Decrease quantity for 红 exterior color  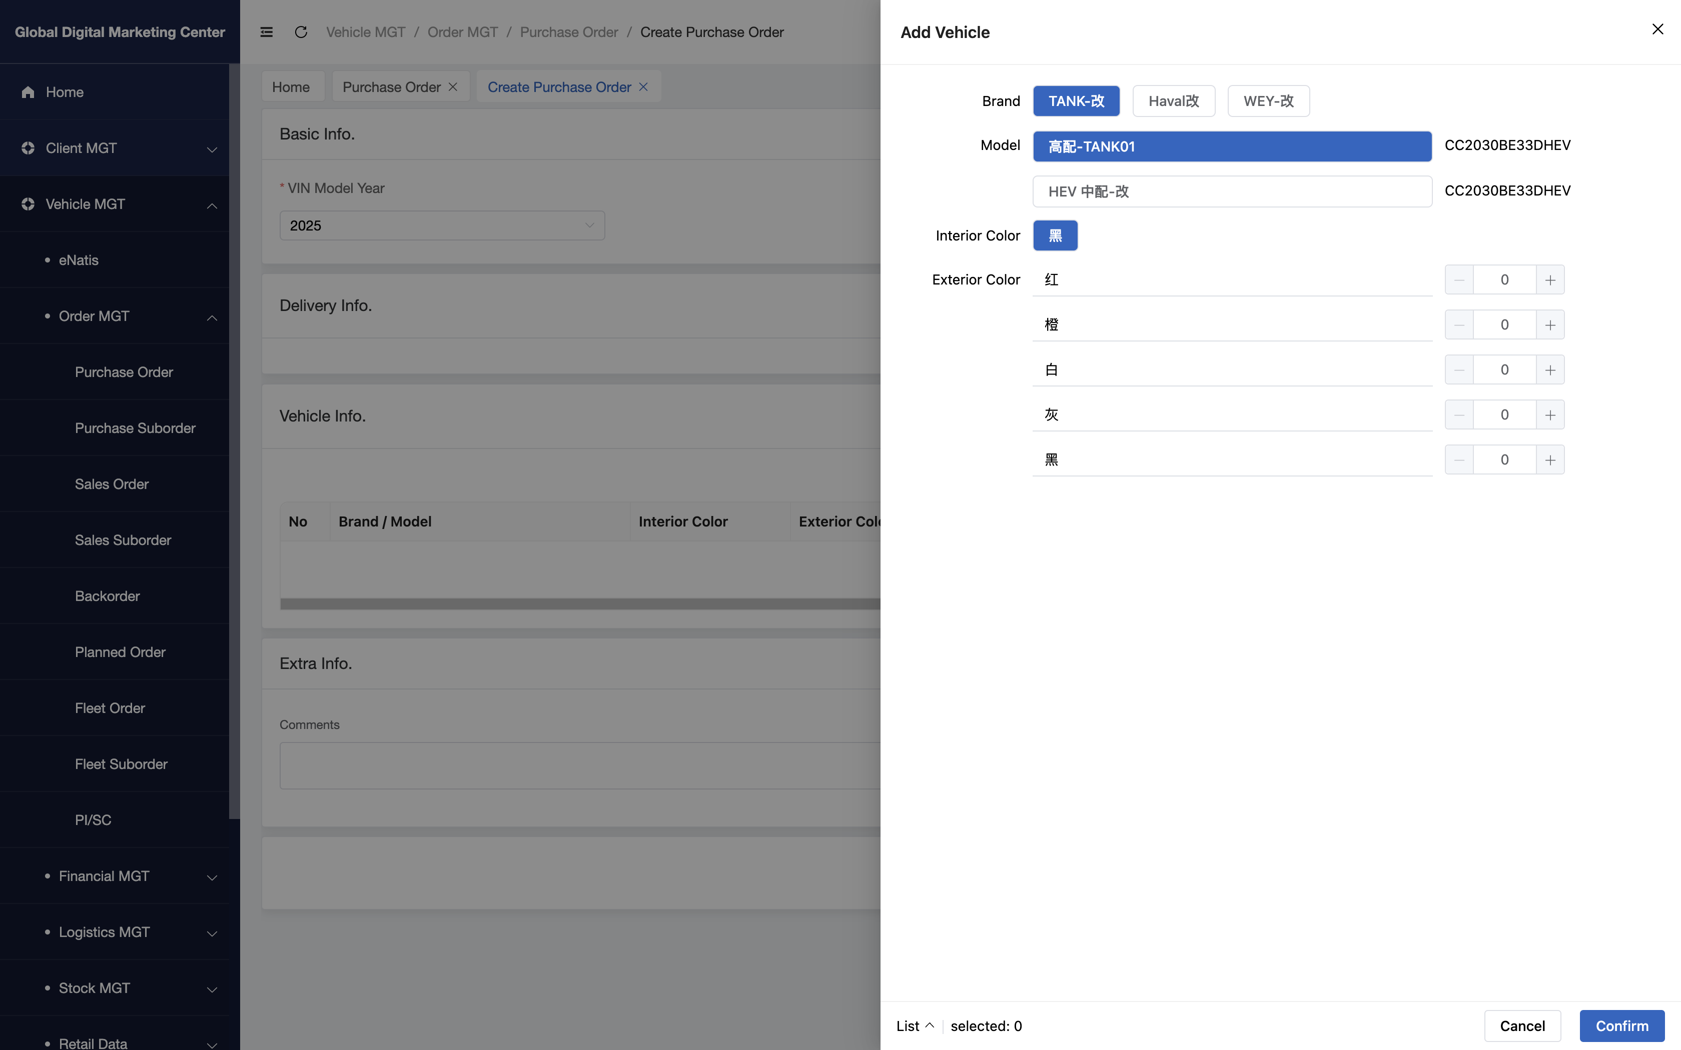1459,280
